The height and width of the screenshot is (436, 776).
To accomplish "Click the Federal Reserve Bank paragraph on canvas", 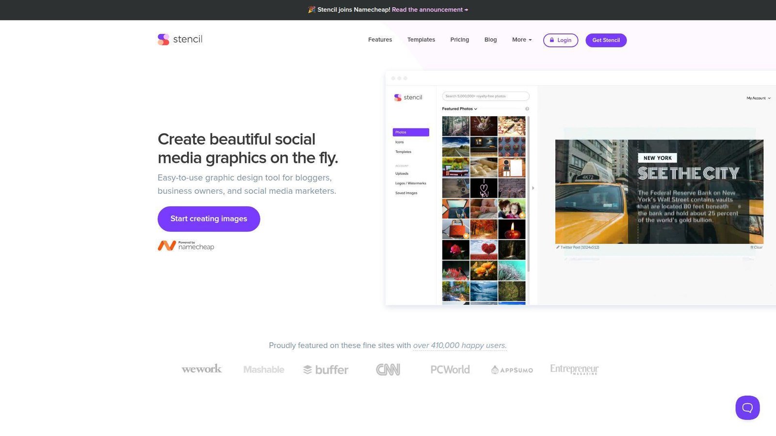I will (687, 206).
